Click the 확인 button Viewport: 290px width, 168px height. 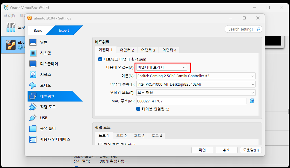tap(202, 150)
